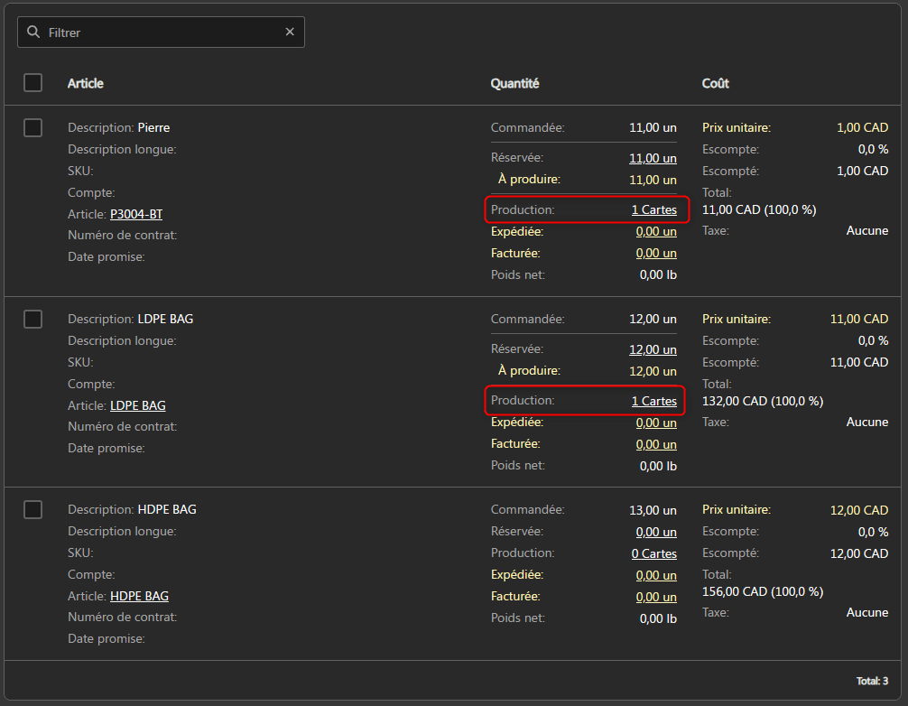Viewport: 908px width, 706px height.
Task: Type in the Filtrer search field
Action: [x=162, y=33]
